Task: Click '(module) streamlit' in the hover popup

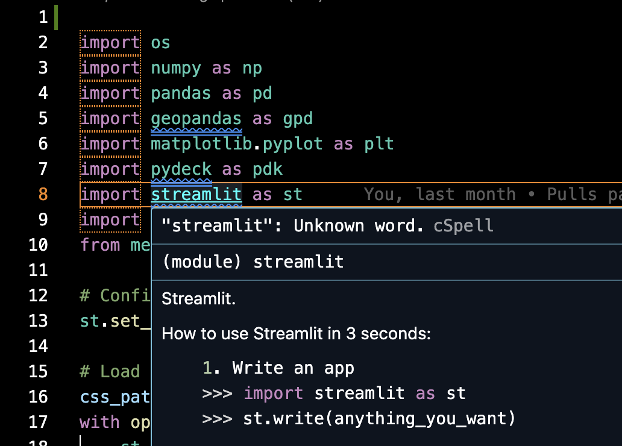Action: click(253, 262)
